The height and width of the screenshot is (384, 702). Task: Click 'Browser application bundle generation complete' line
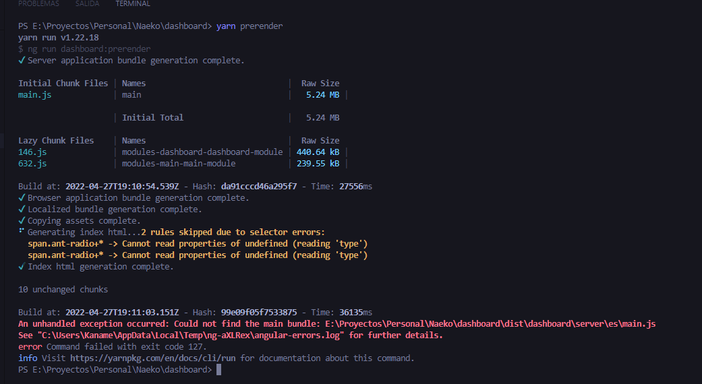point(134,198)
